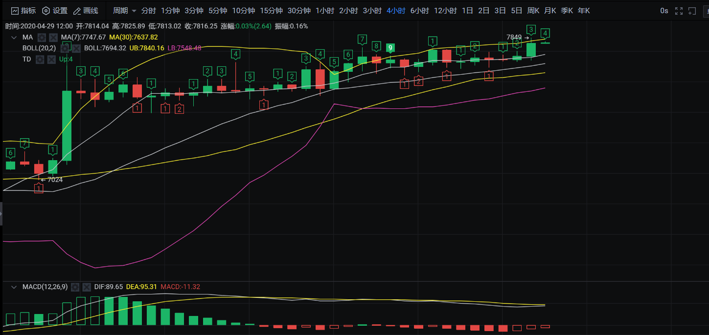Click the TD Up:4 label

[x=66, y=59]
